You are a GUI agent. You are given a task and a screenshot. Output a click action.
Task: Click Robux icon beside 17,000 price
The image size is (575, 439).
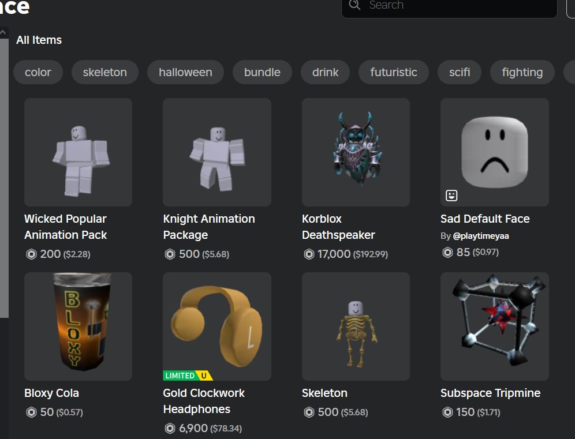click(309, 254)
